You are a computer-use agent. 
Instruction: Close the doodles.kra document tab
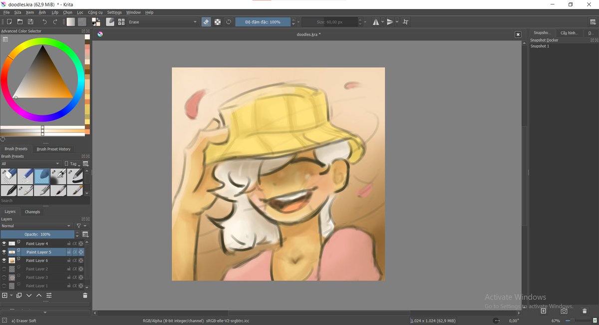[x=518, y=34]
